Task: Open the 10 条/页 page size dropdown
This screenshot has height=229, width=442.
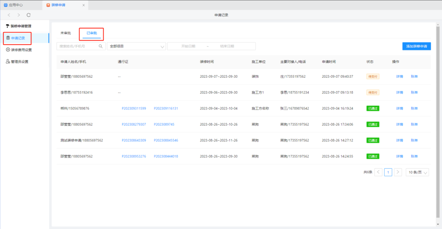Action: pos(417,172)
